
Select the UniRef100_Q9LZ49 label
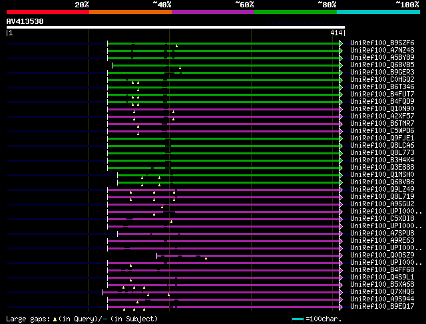382,190
